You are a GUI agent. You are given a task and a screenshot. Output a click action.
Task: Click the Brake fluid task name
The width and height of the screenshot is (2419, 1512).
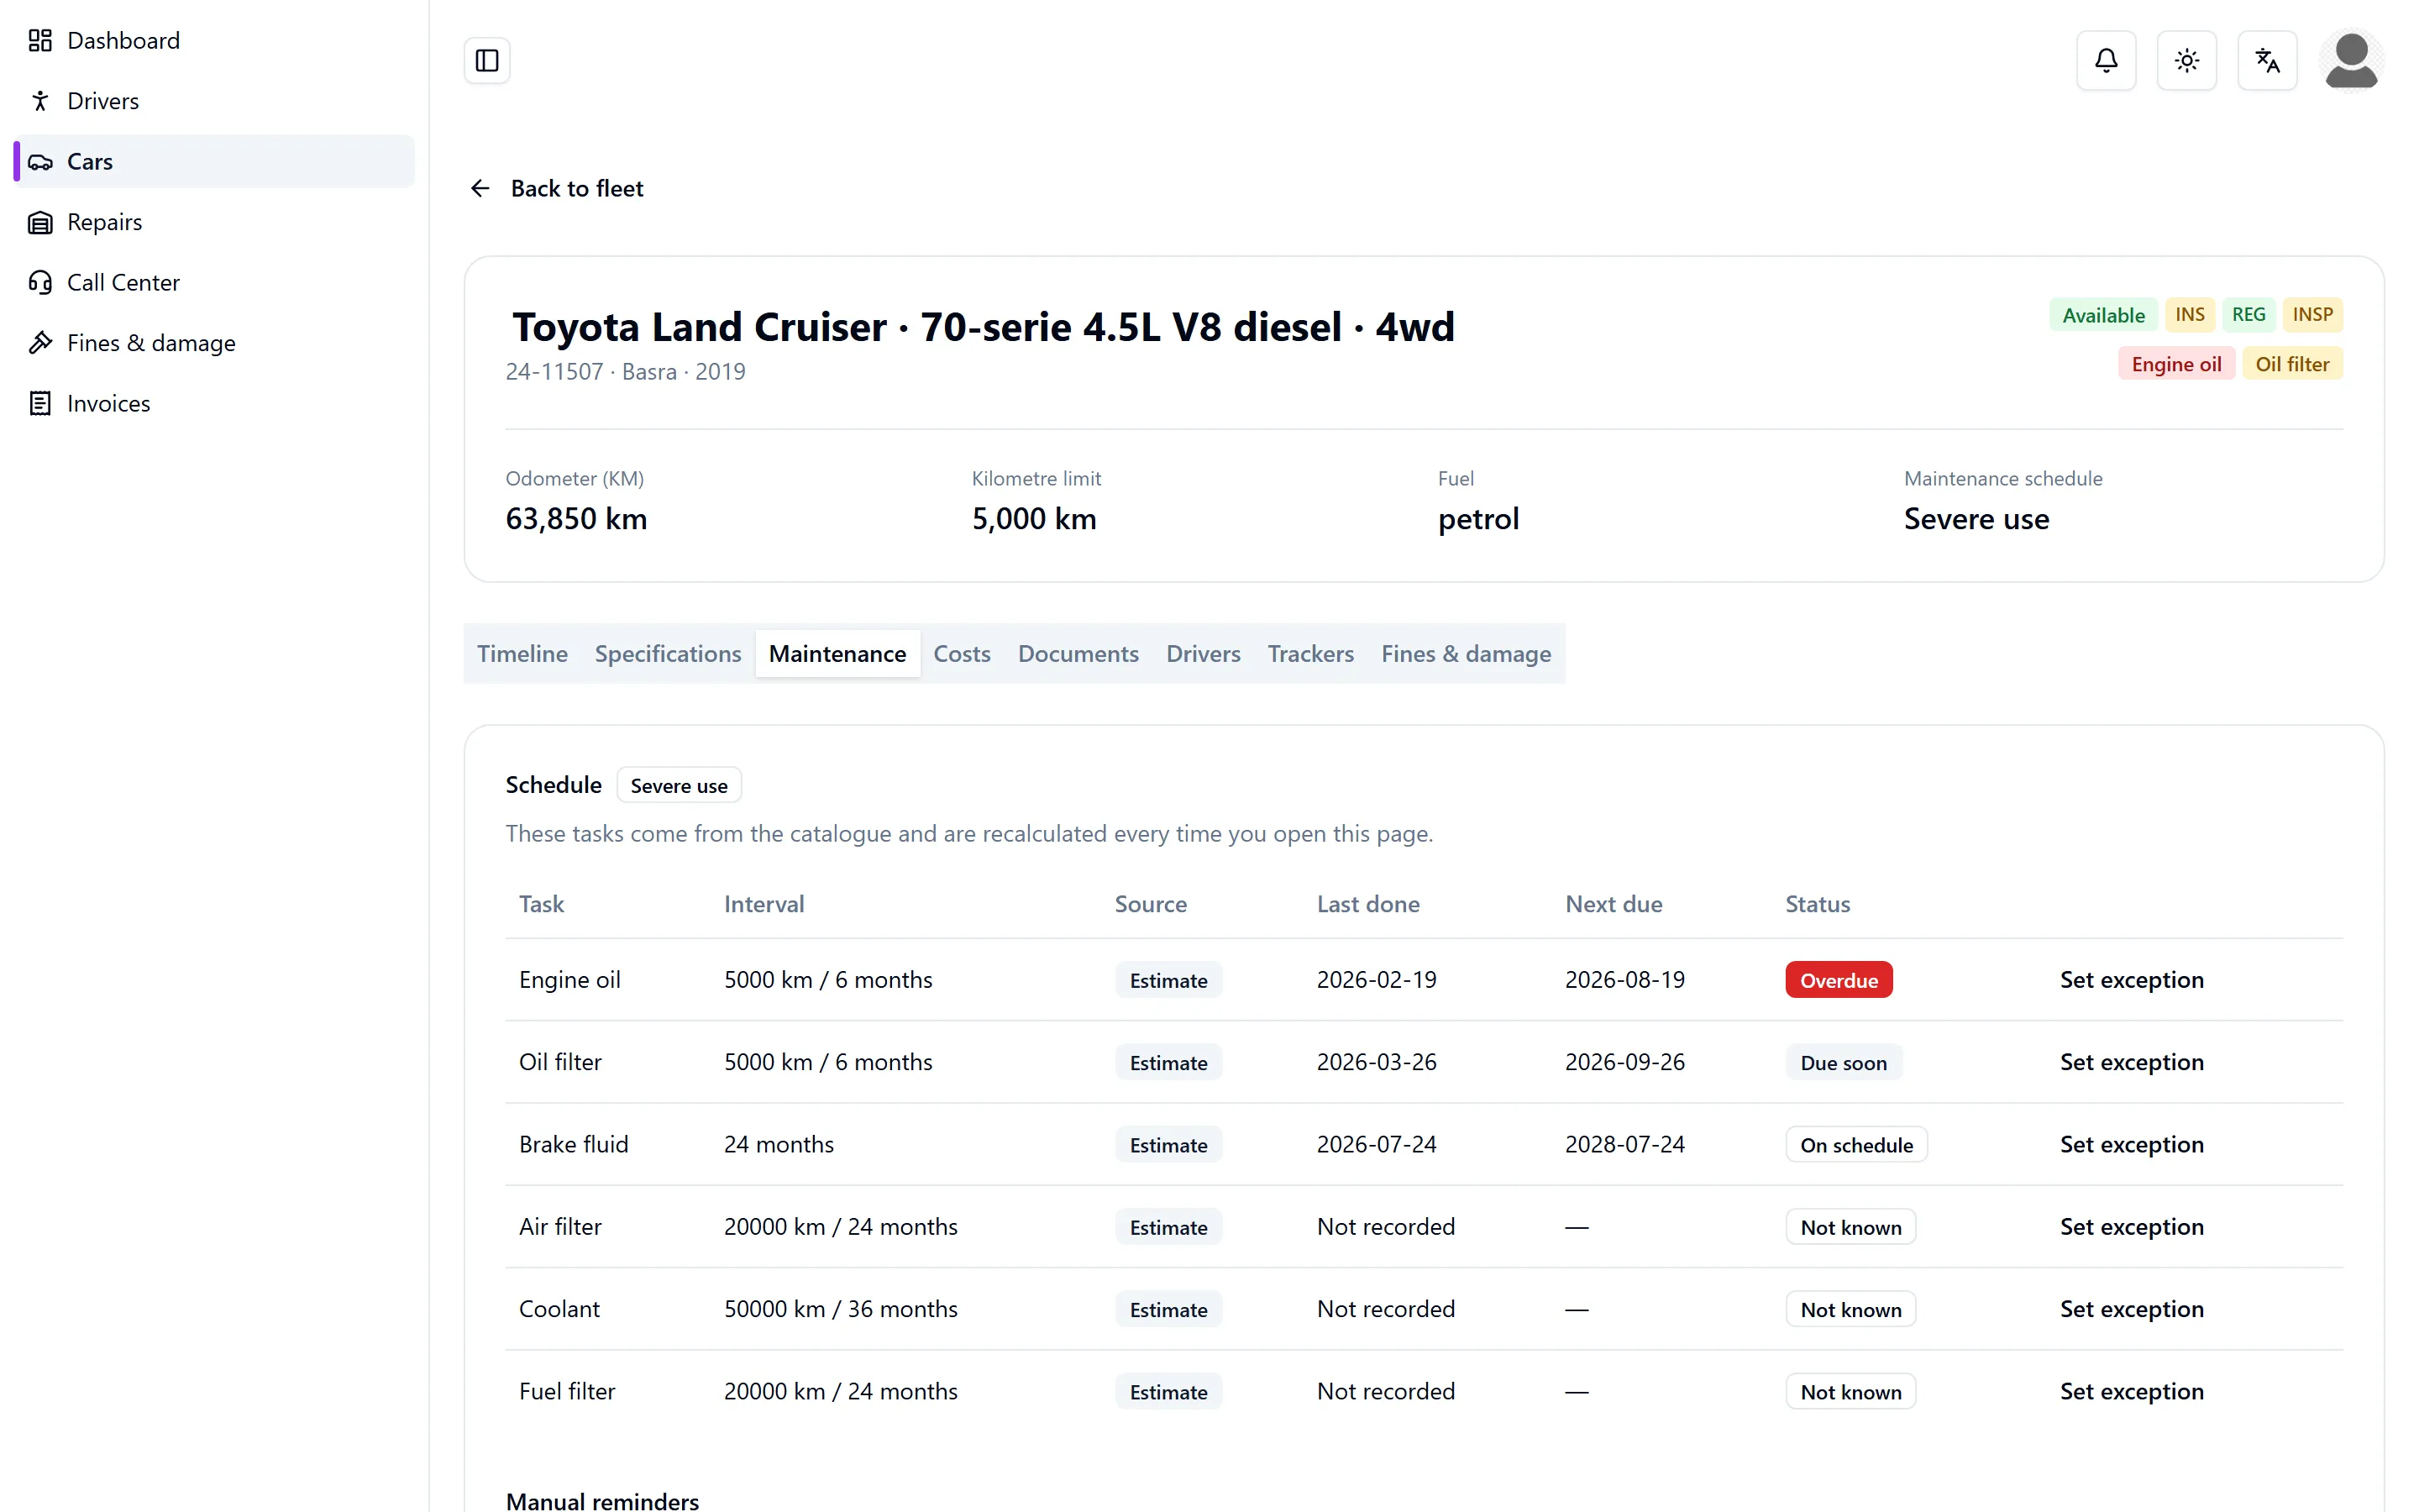(574, 1145)
